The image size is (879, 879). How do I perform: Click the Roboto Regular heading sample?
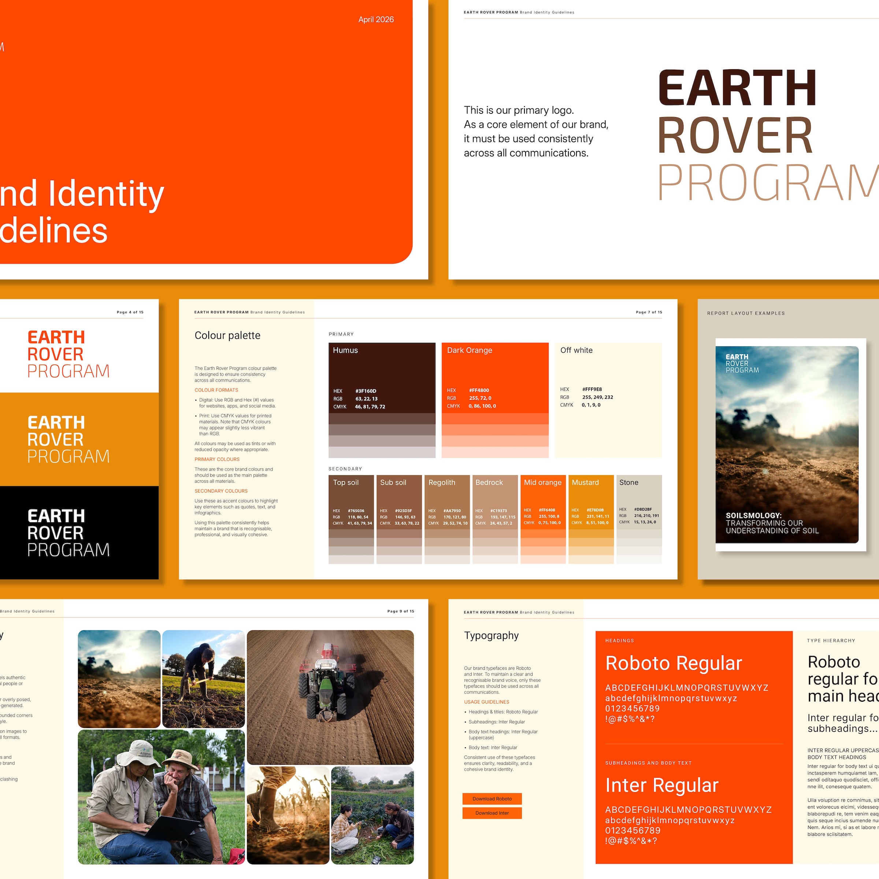[674, 663]
